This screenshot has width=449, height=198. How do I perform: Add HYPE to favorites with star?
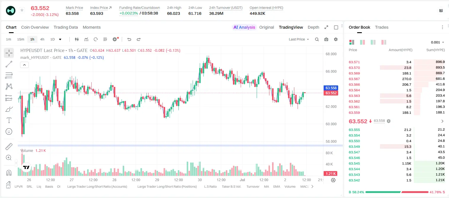22,10
